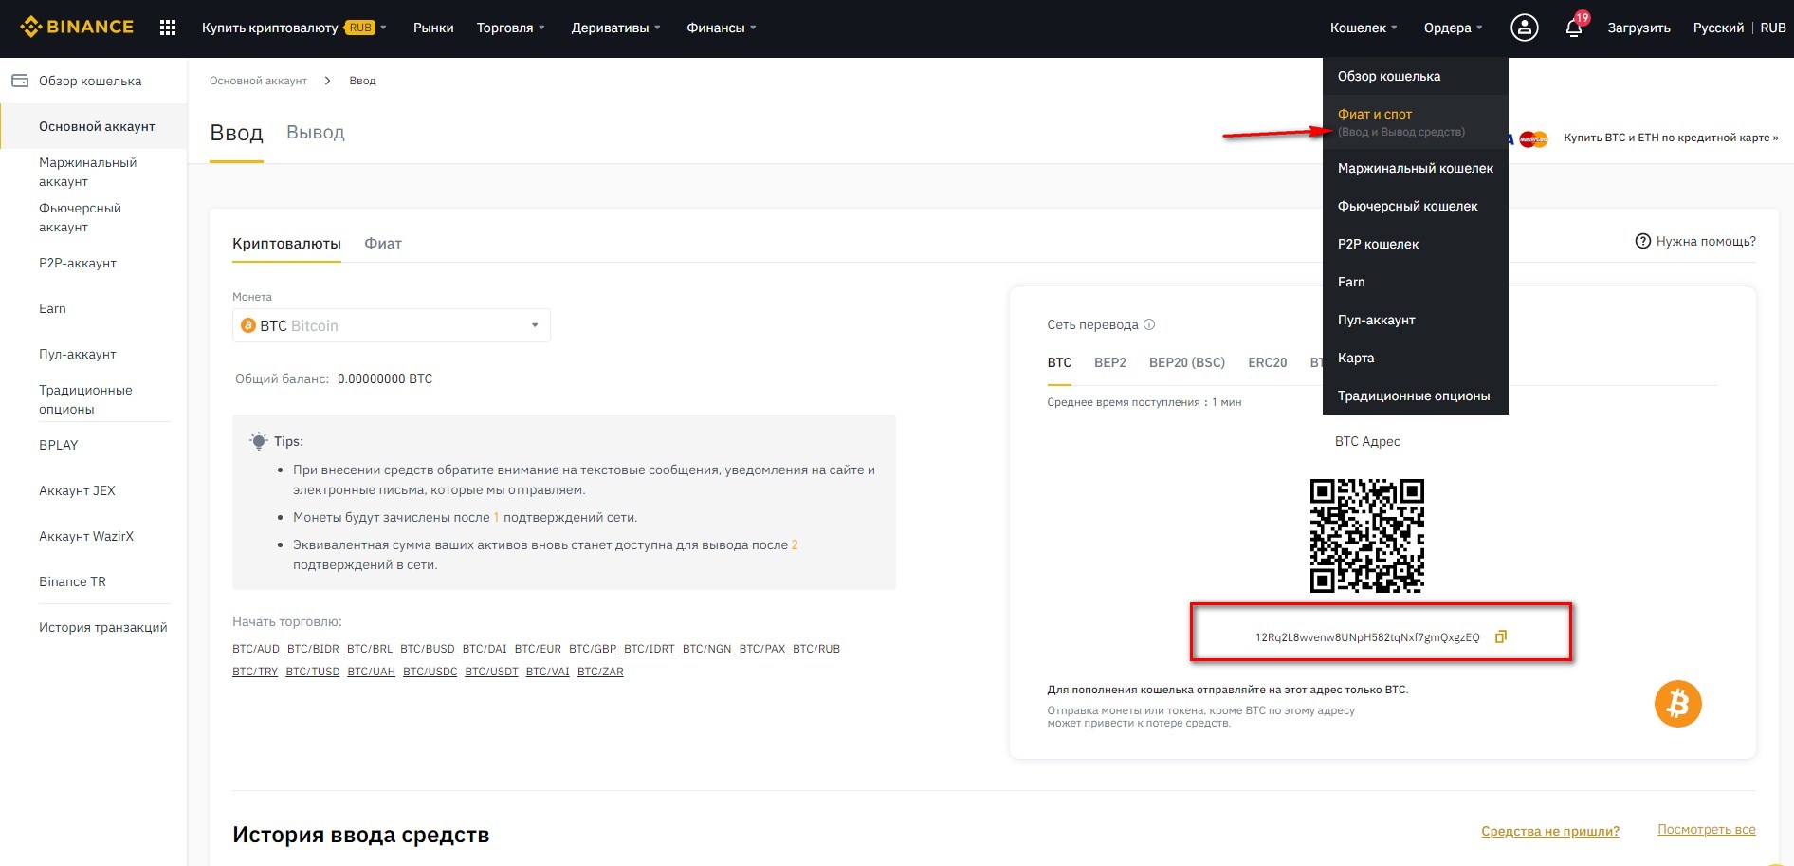Open the coin selector BTC Bitcoin dropdown

[x=391, y=325]
